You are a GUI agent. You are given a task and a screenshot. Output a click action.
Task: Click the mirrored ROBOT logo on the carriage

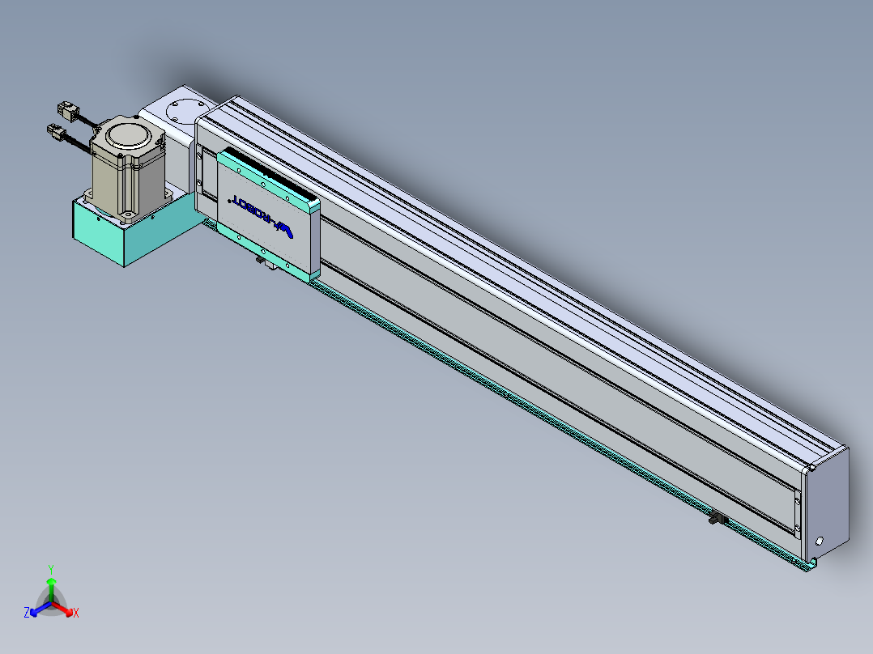[261, 216]
